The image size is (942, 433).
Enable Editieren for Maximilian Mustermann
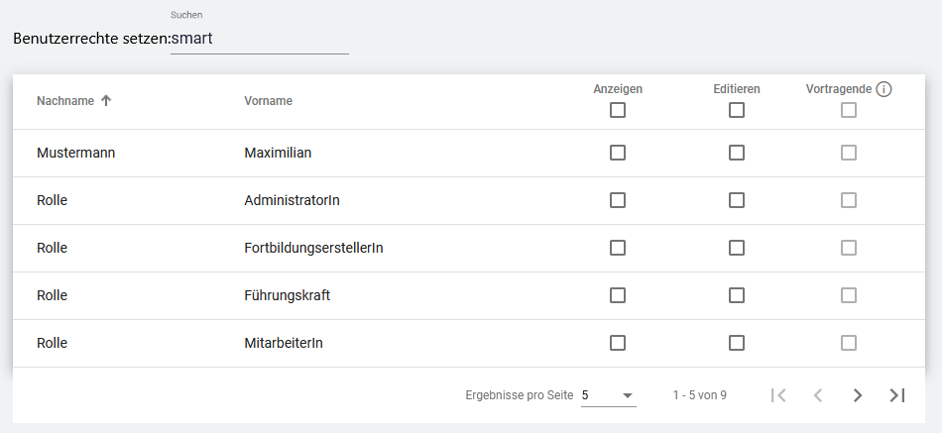coord(737,153)
